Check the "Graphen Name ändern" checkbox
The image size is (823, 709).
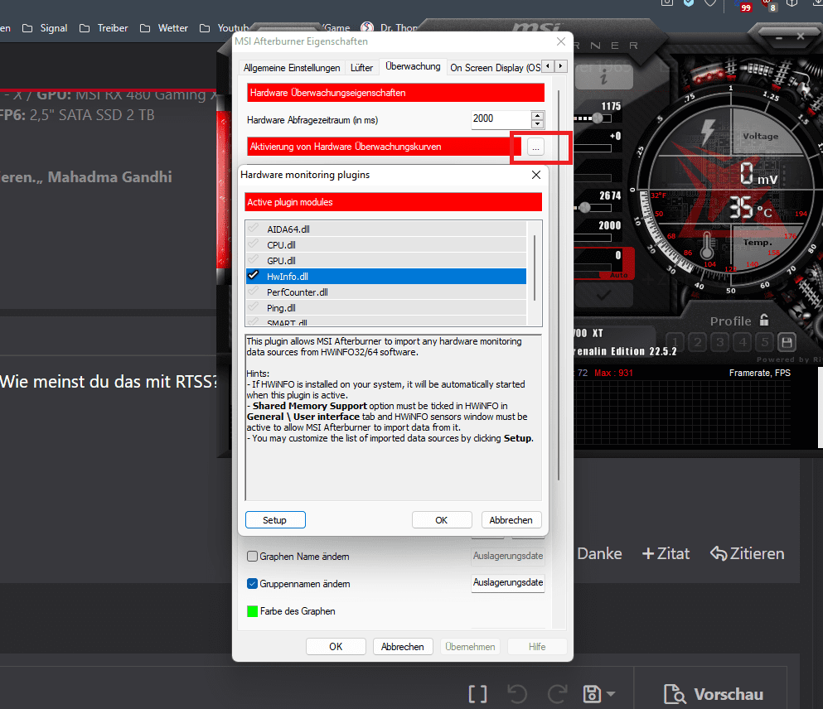pyautogui.click(x=253, y=557)
